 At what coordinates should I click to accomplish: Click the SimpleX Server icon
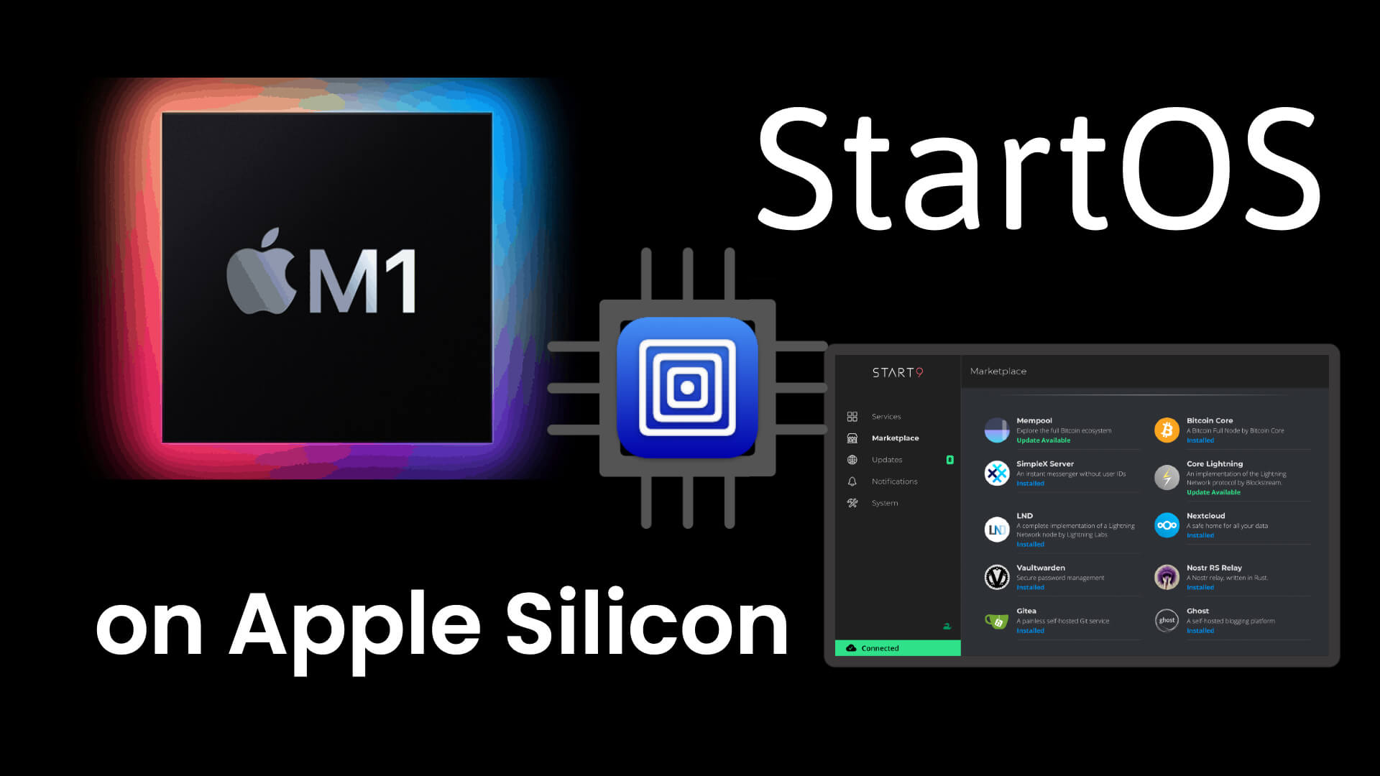point(995,472)
